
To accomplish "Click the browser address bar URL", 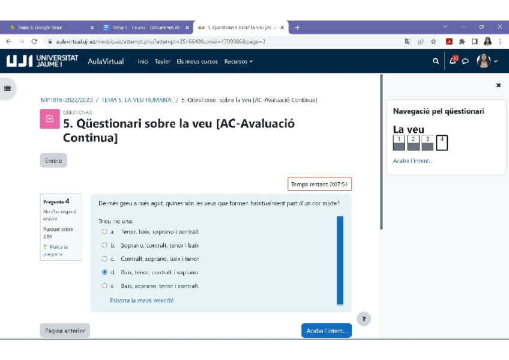I will pos(161,41).
